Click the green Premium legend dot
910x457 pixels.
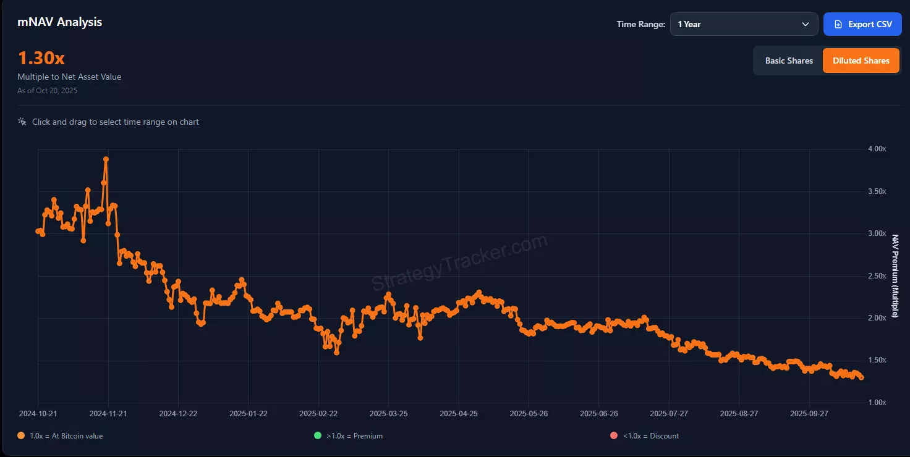318,436
